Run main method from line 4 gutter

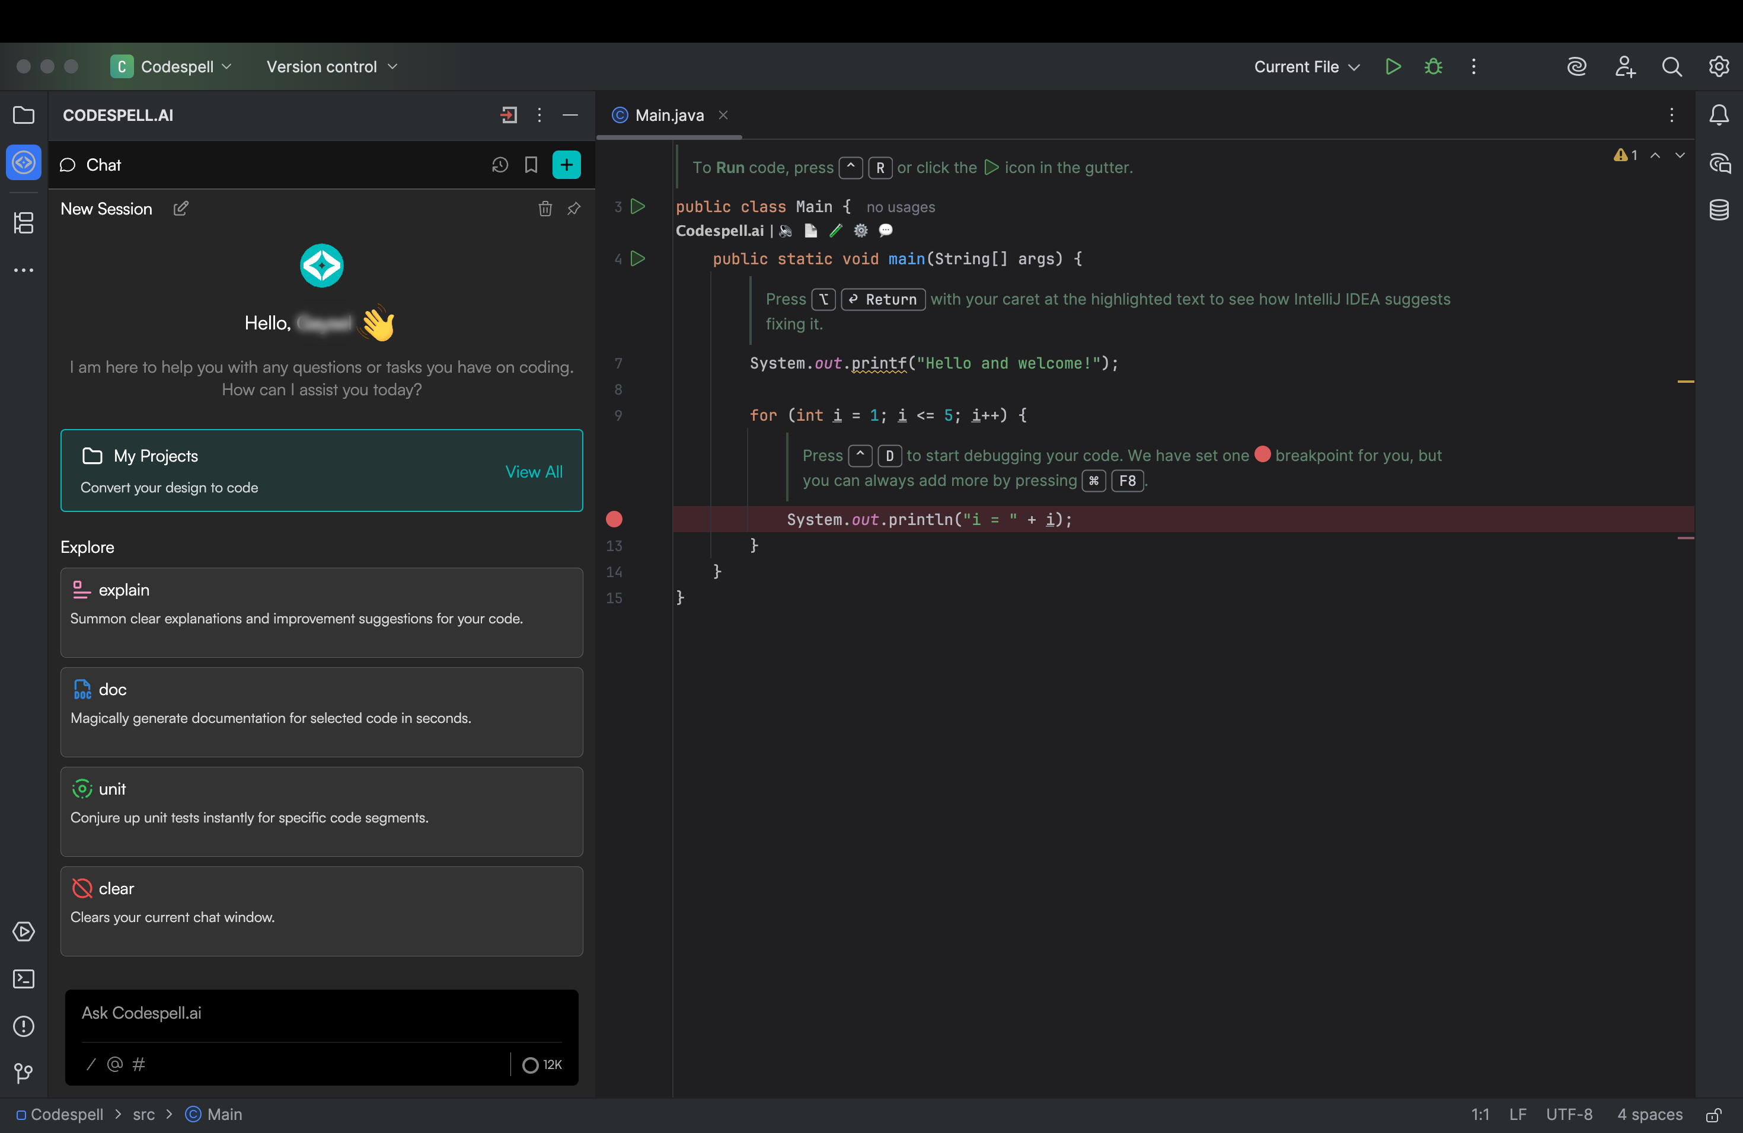coord(638,258)
